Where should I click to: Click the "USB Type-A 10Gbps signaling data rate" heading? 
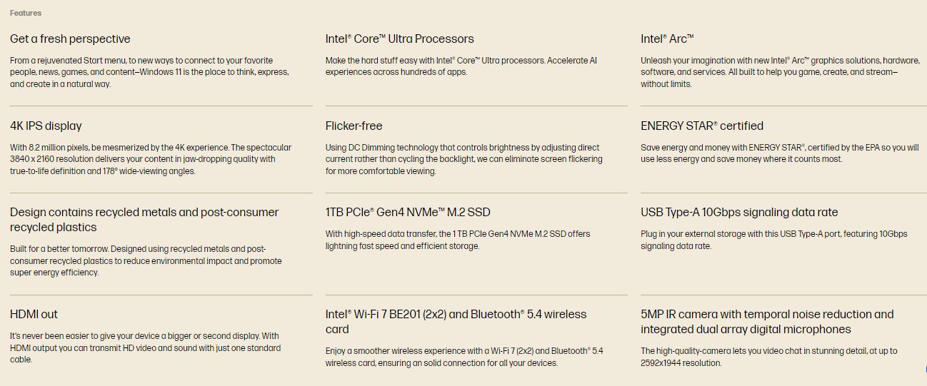click(x=739, y=212)
